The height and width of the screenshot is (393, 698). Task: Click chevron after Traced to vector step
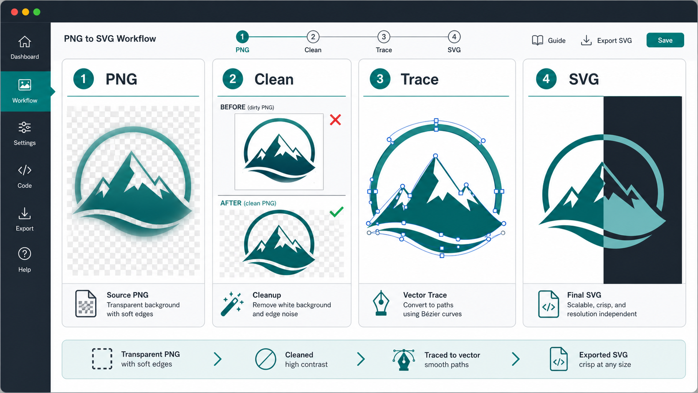516,359
